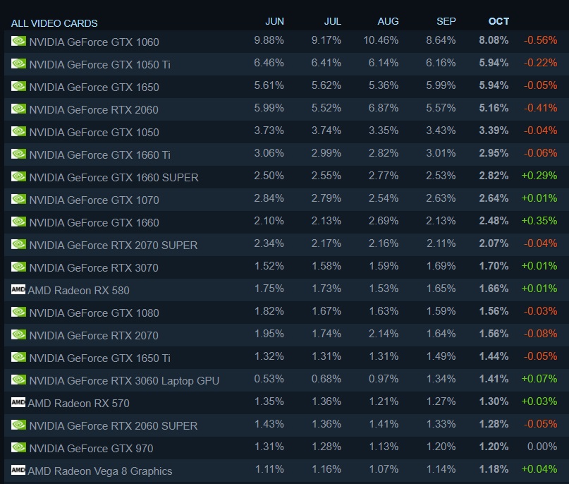Click AMD logo beside Radeon Vega 8 Graphics

point(18,470)
